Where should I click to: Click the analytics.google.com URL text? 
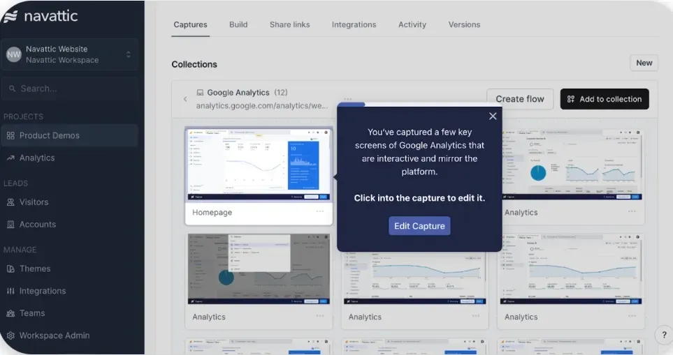point(262,106)
